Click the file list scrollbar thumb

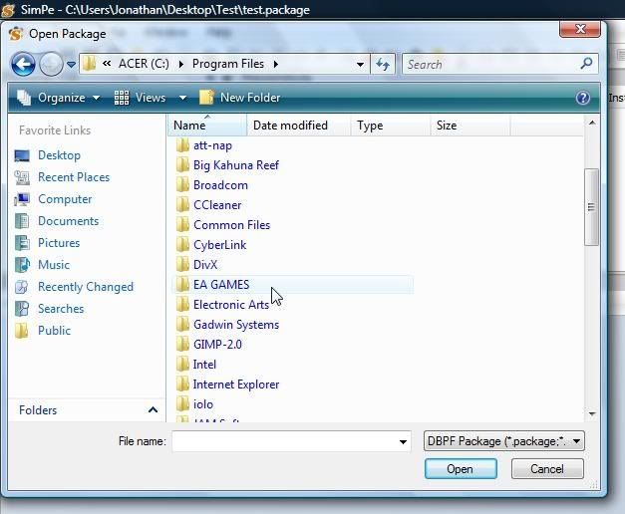[591, 207]
